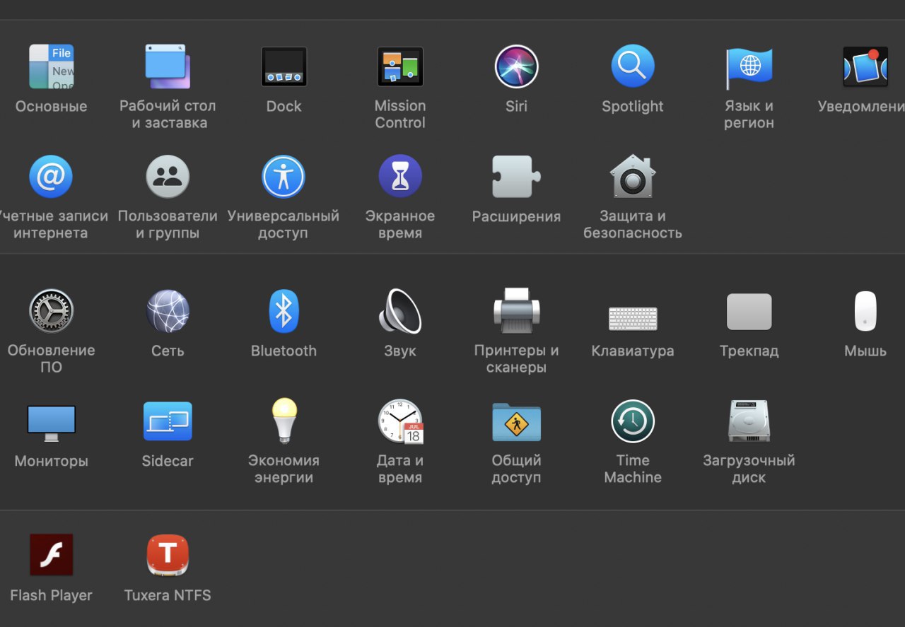This screenshot has width=905, height=627.
Task: Open Дата и время settings
Action: 400,421
